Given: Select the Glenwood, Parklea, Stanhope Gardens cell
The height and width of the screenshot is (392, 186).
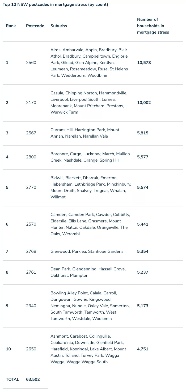Looking at the screenshot, I should (x=87, y=251).
